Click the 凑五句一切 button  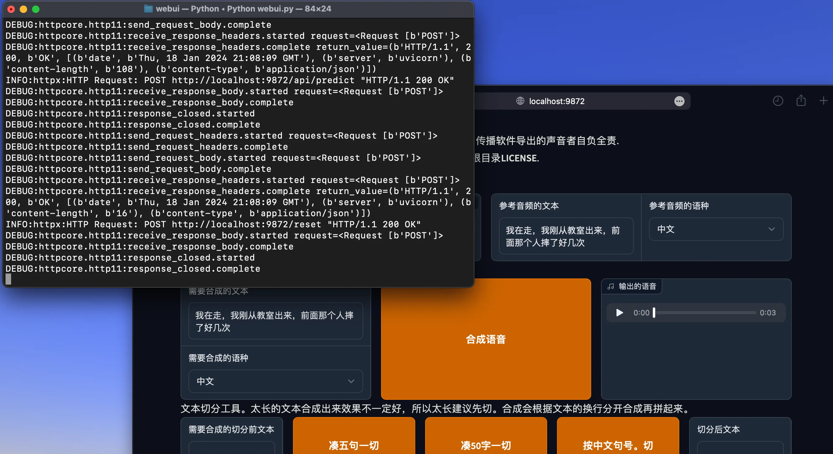(x=354, y=445)
